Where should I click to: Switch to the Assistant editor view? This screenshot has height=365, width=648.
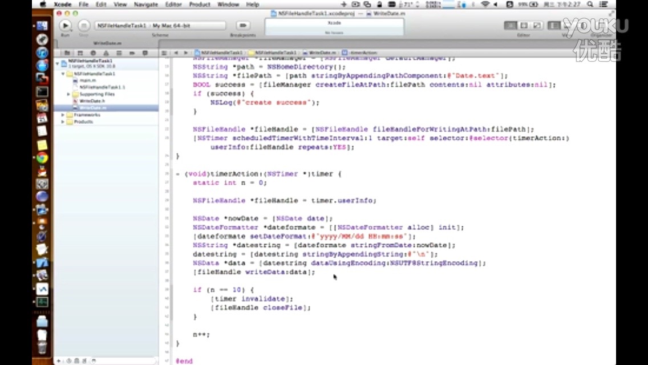525,26
